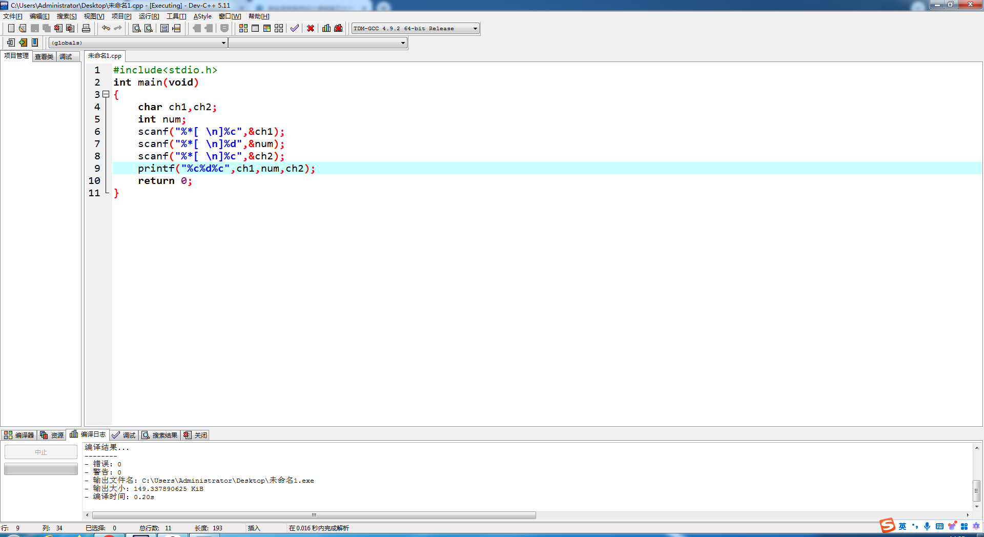The width and height of the screenshot is (984, 537).
Task: Rebuild all with the toolbar icon
Action: (x=279, y=28)
